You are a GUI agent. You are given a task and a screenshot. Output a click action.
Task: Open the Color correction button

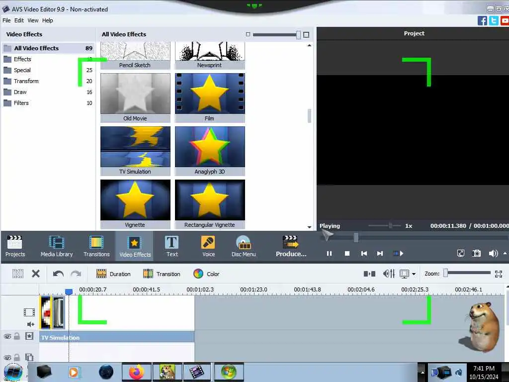pos(206,274)
